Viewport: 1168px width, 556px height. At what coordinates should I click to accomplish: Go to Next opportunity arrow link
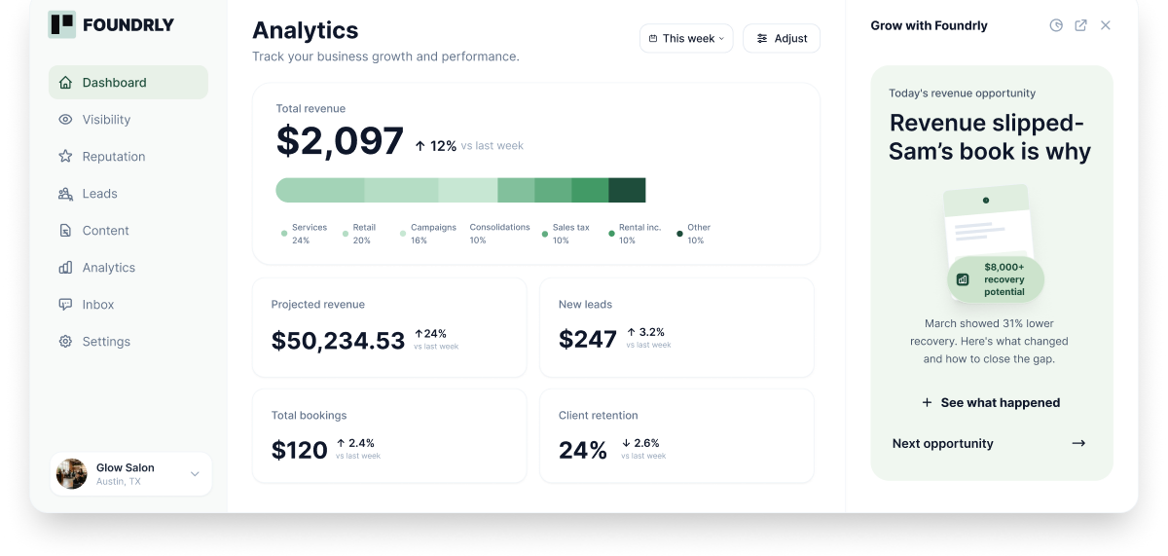pyautogui.click(x=991, y=443)
